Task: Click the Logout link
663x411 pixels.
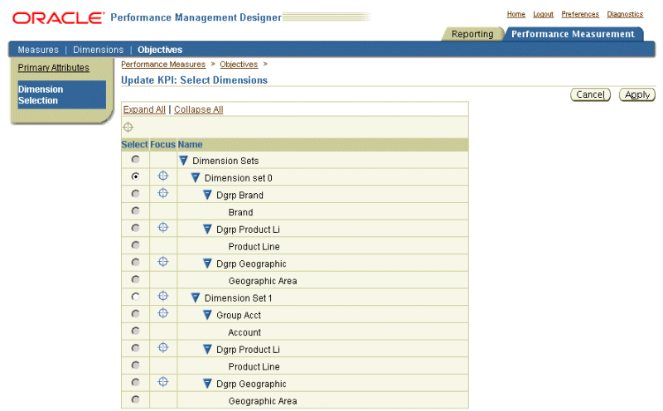Action: click(x=543, y=14)
